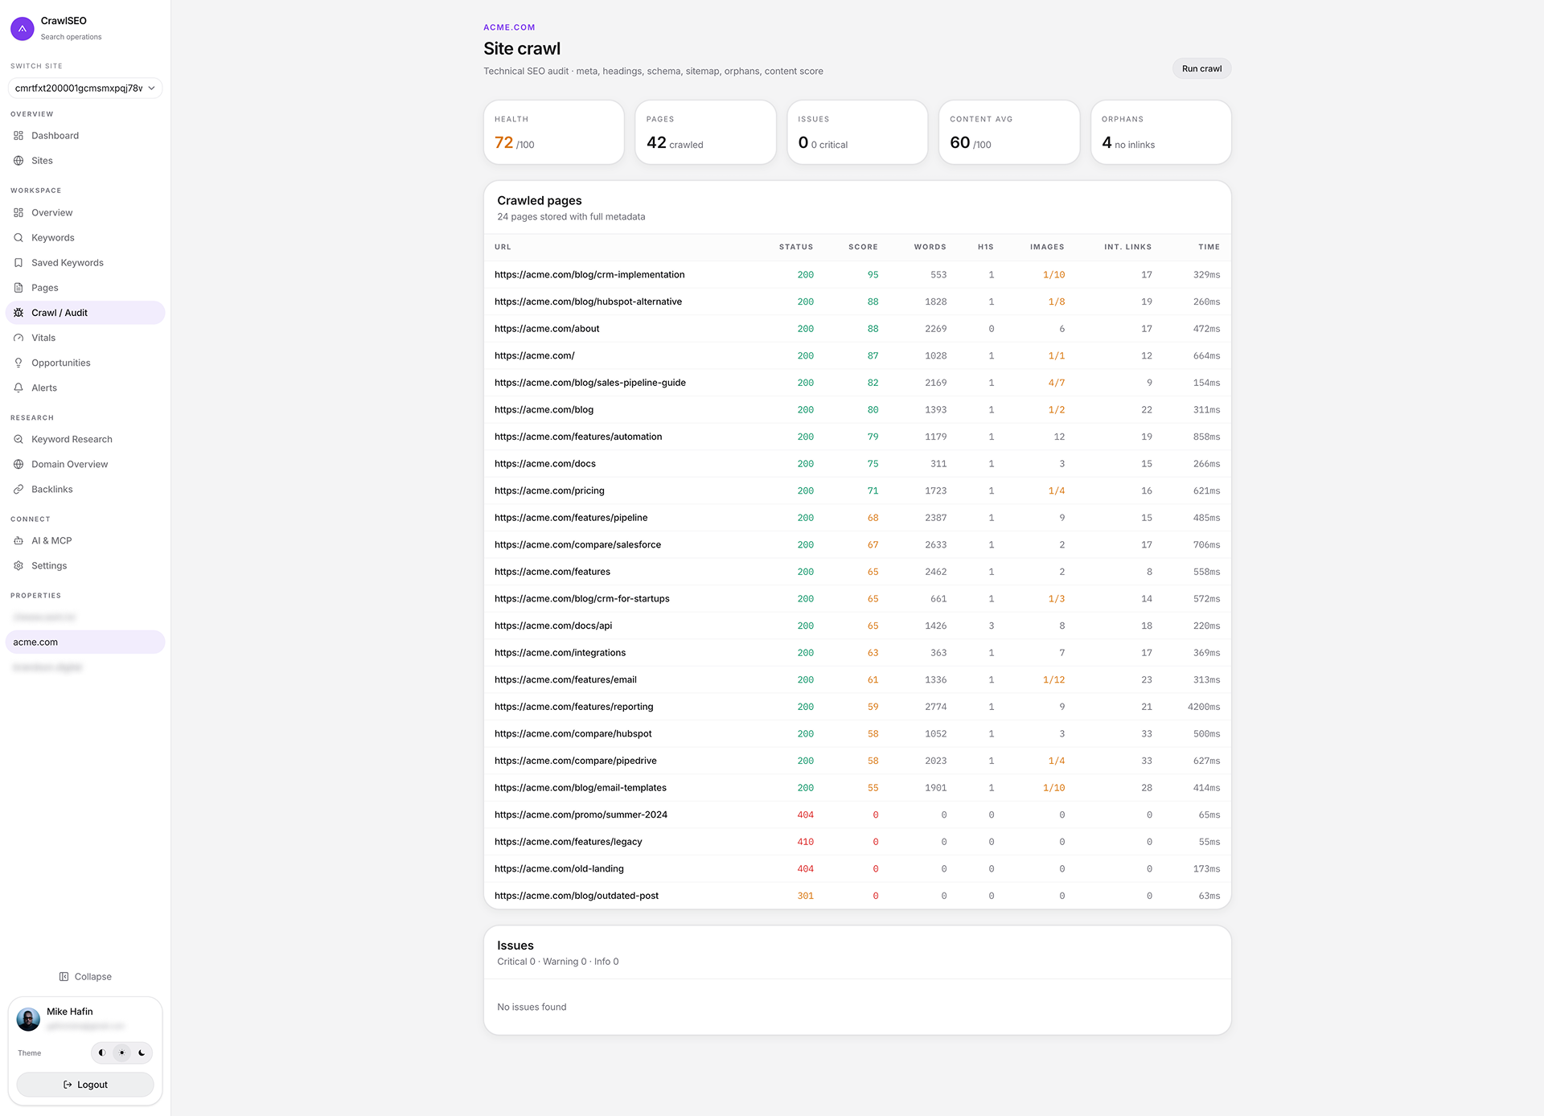Click Mike Hafin's avatar photo
The image size is (1544, 1116).
pyautogui.click(x=28, y=1020)
